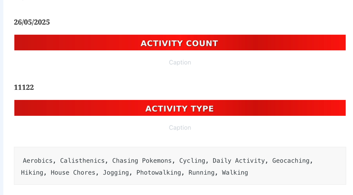
Task: Click the word Geocaching in the list
Action: 291,161
